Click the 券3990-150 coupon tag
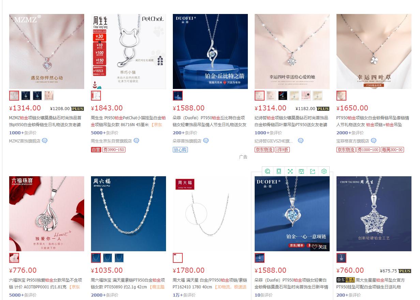The width and height of the screenshot is (420, 300). pyautogui.click(x=114, y=150)
